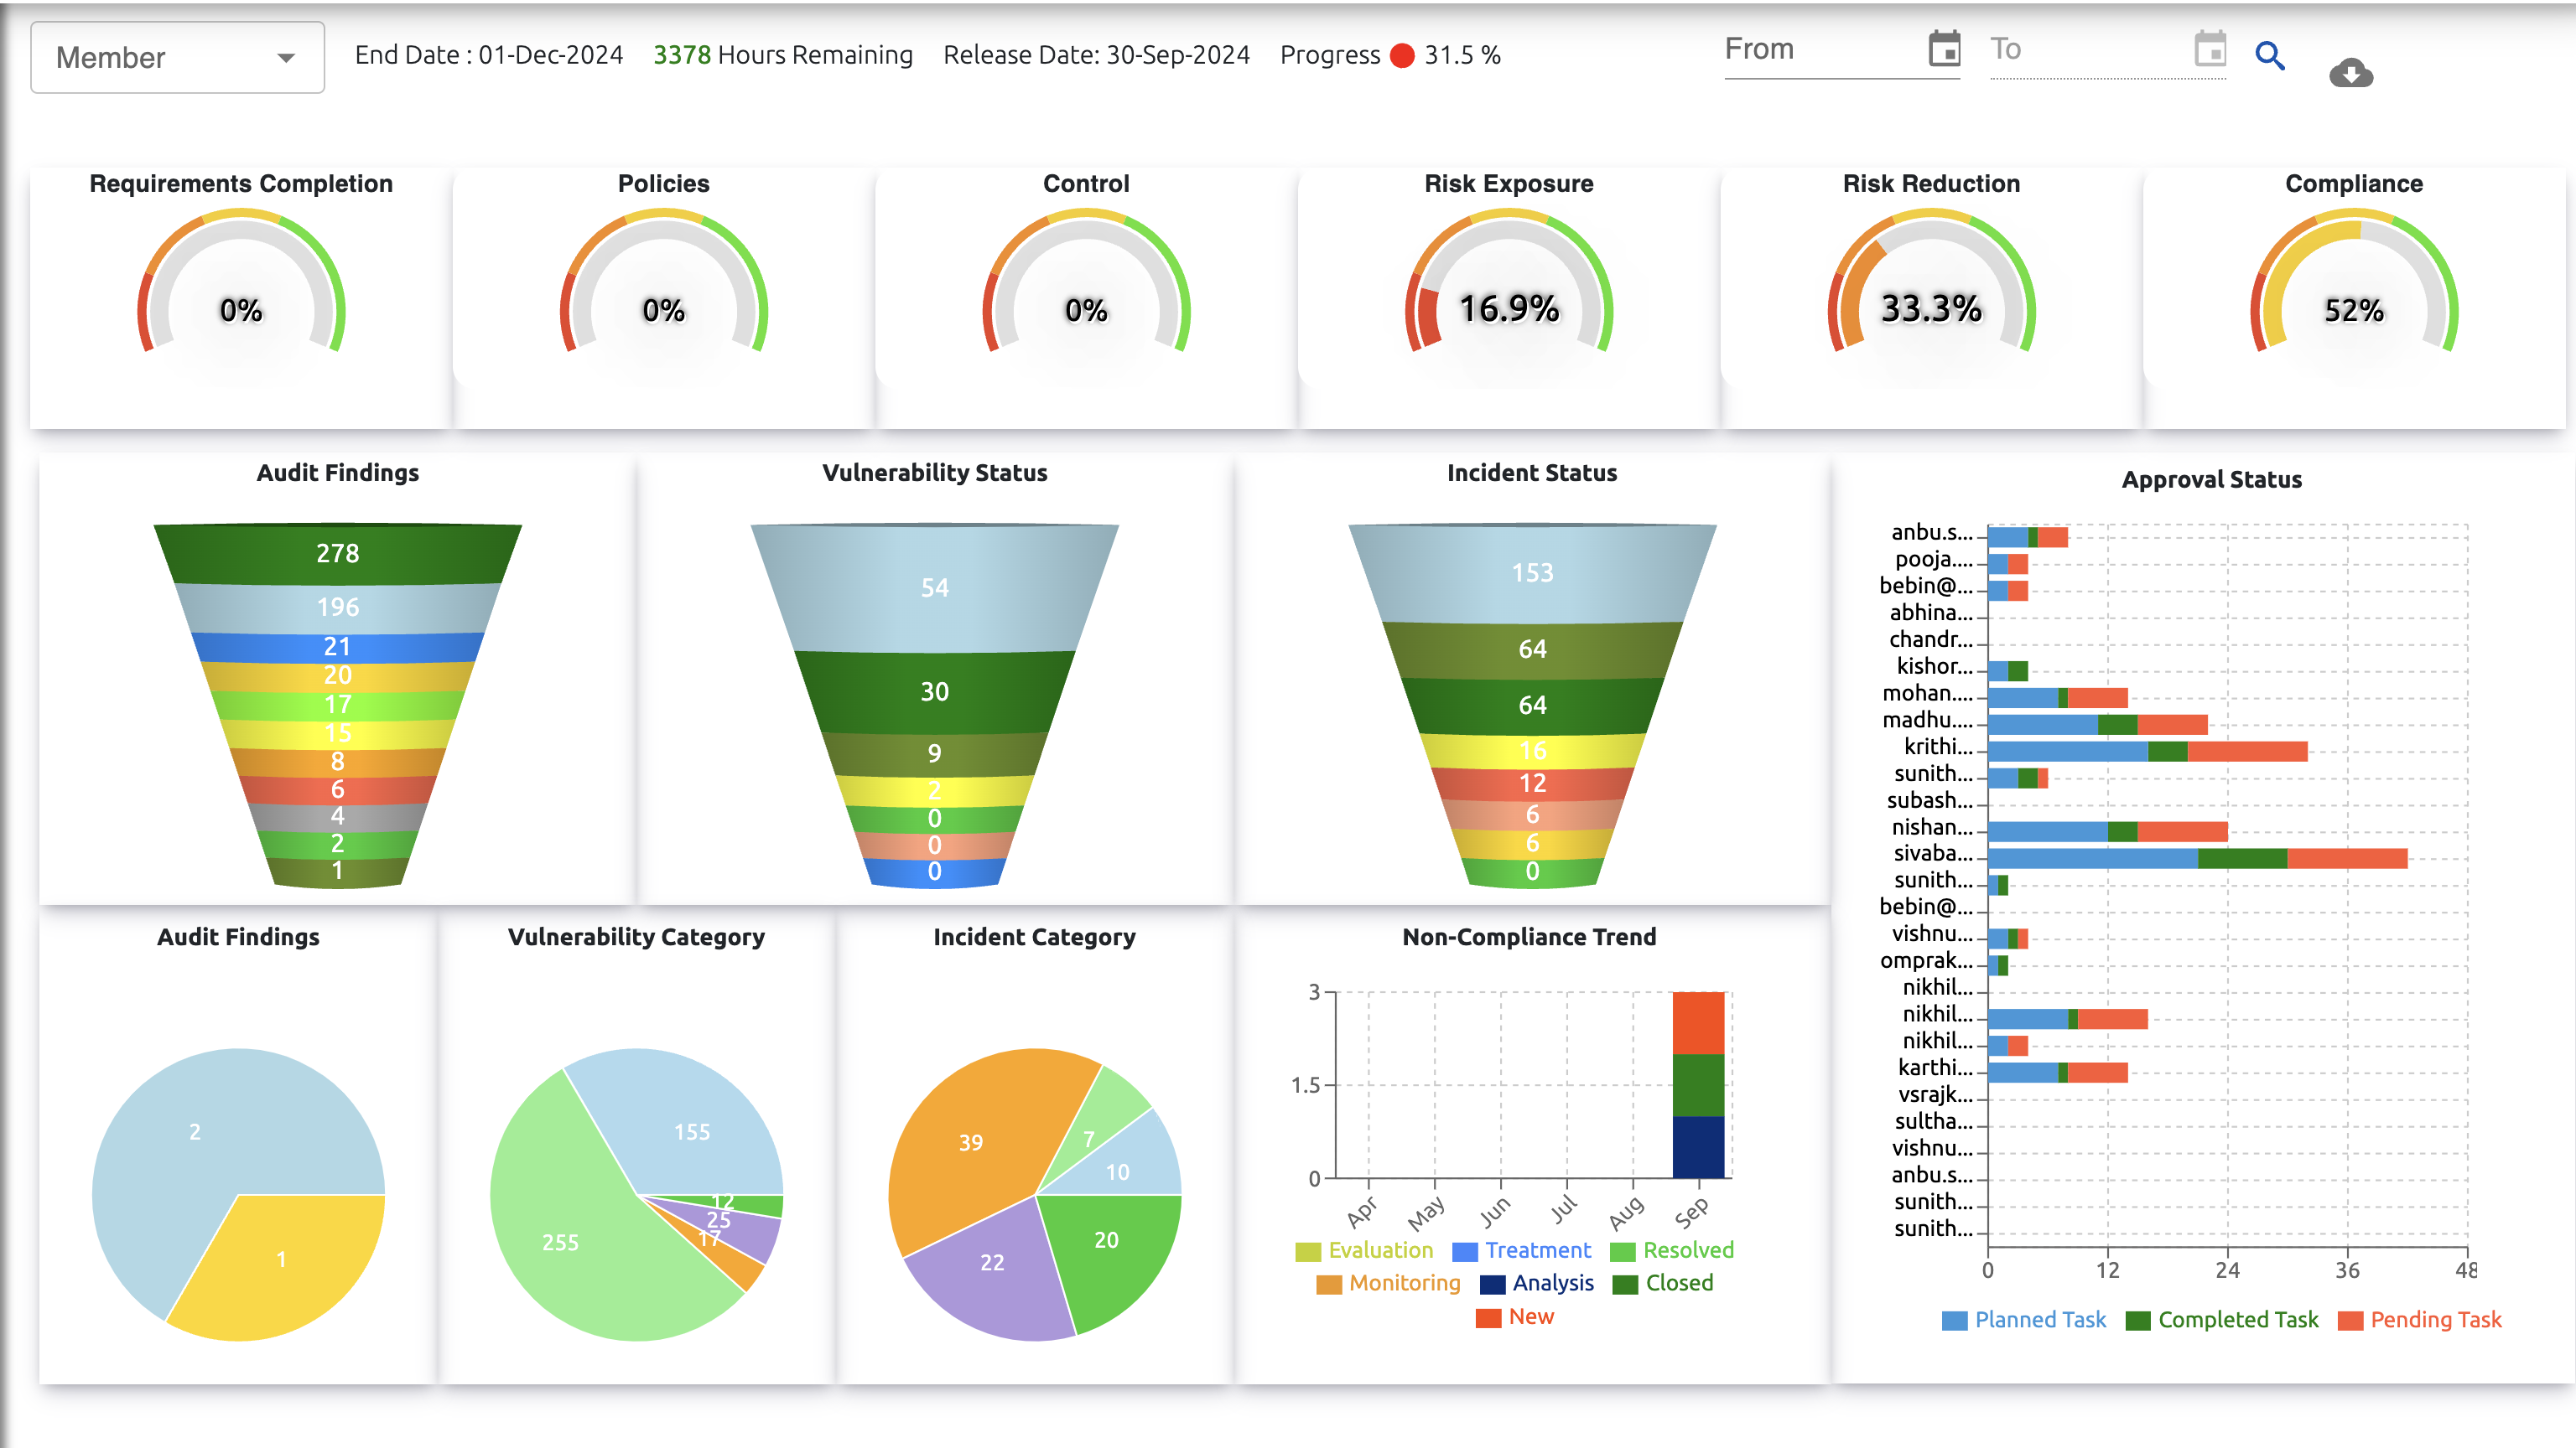This screenshot has height=1448, width=2576.
Task: Toggle the Closed legend item
Action: coord(1663,1283)
